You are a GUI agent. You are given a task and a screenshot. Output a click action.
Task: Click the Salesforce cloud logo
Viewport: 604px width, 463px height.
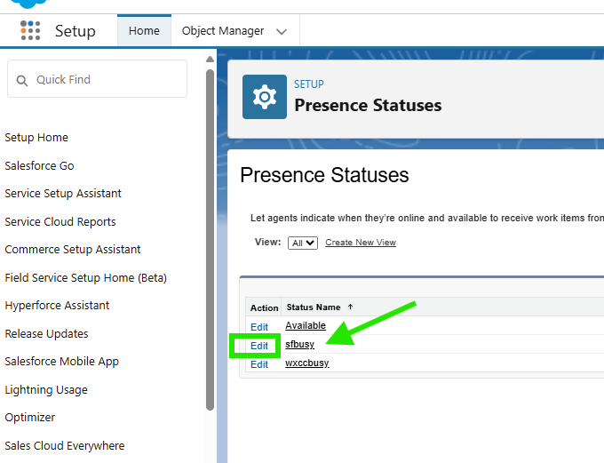[29, 4]
